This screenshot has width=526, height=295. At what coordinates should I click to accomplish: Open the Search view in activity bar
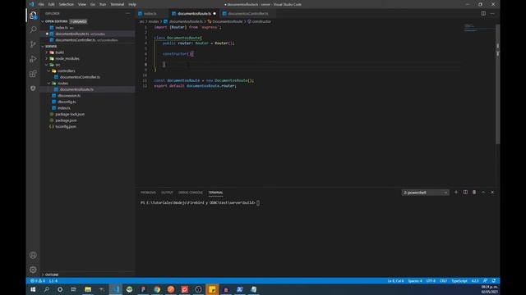pos(33,29)
